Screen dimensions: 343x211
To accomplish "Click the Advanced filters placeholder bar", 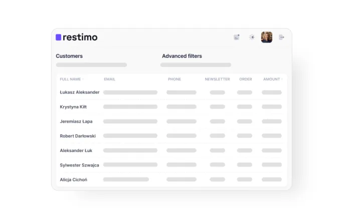I will (x=196, y=65).
